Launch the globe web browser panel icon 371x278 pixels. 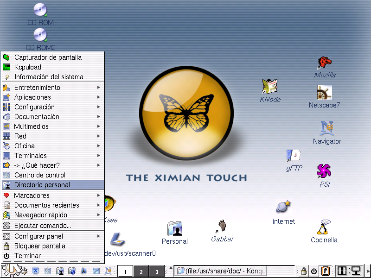(72, 271)
